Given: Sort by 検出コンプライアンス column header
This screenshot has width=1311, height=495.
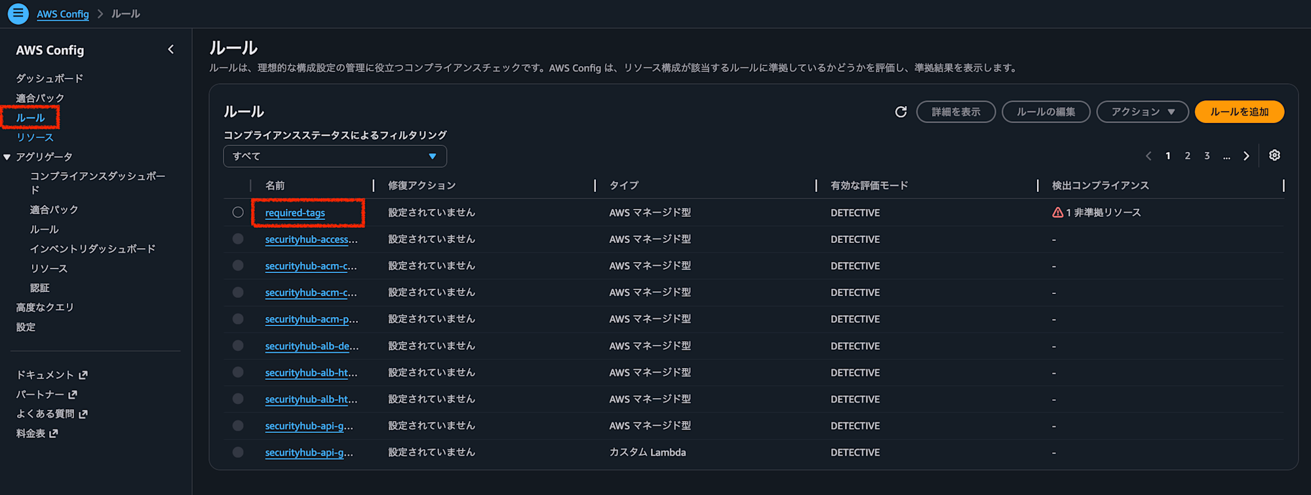Looking at the screenshot, I should tap(1101, 186).
